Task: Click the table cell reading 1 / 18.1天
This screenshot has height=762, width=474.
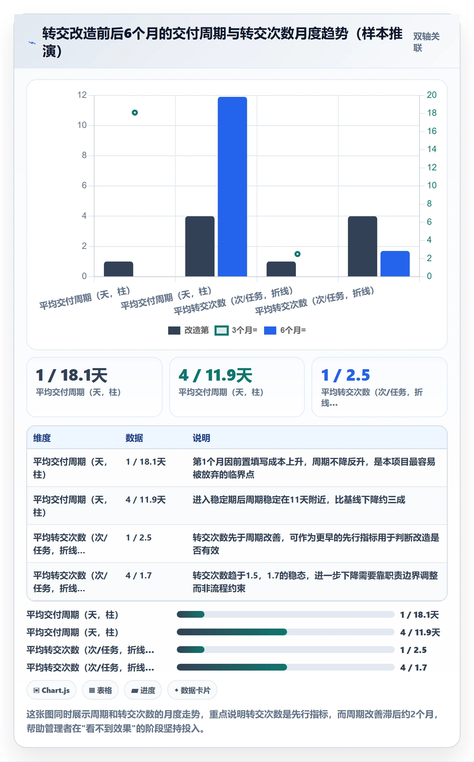Action: click(146, 462)
